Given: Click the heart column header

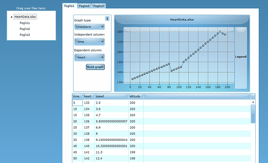Looking at the screenshot, I should (x=88, y=97).
